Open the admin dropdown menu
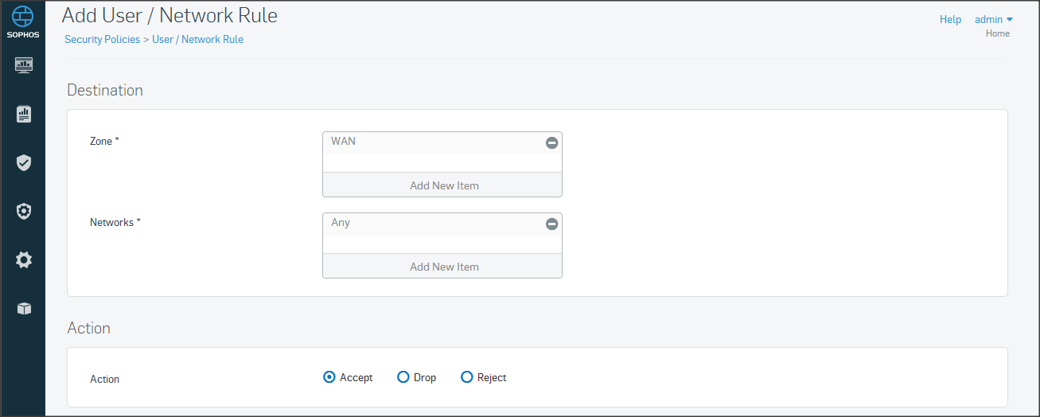Image resolution: width=1040 pixels, height=417 pixels. (993, 19)
